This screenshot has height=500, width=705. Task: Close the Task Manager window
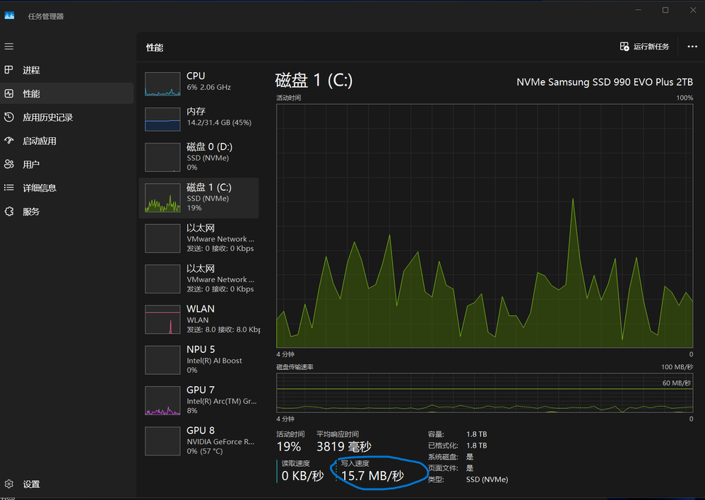[693, 10]
